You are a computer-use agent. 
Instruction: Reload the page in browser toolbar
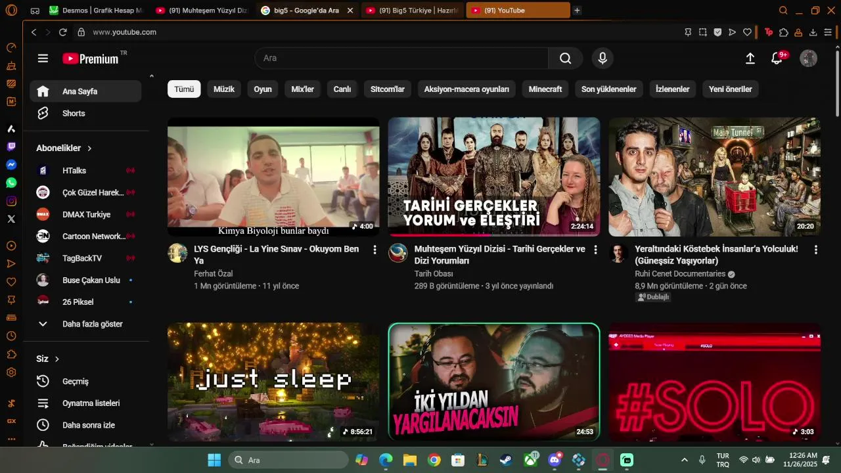(63, 32)
